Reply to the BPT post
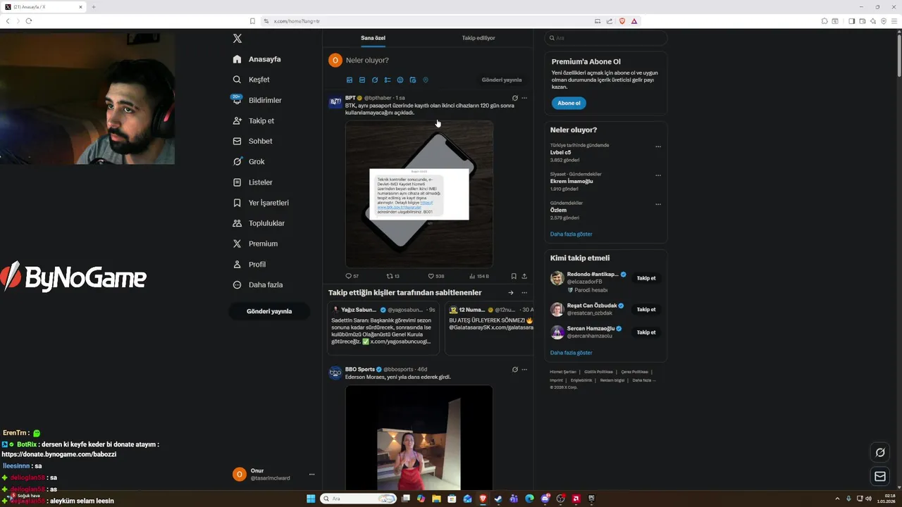Screen dimensions: 902x507 [352, 276]
